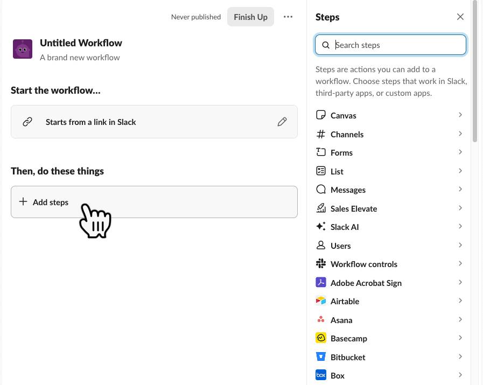Screen dimensions: 483x385
Task: Select the Channels label in steps list
Action: point(347,134)
